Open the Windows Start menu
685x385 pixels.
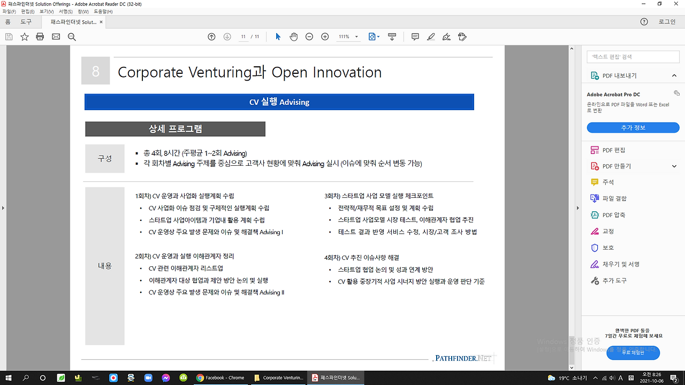tap(9, 378)
